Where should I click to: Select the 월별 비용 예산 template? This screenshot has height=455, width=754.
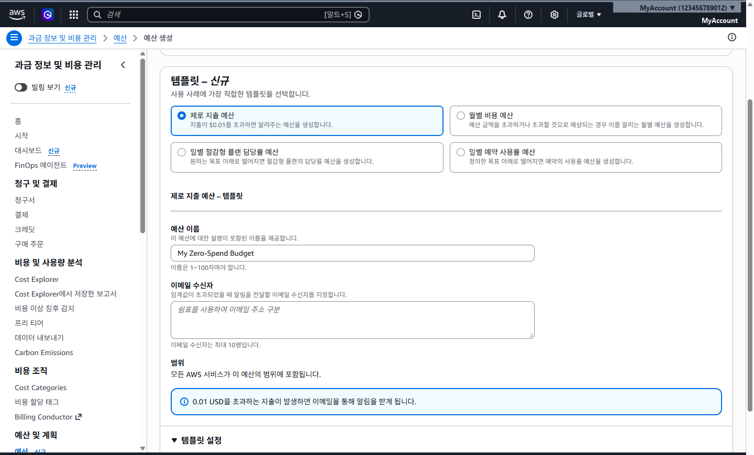[x=586, y=121]
